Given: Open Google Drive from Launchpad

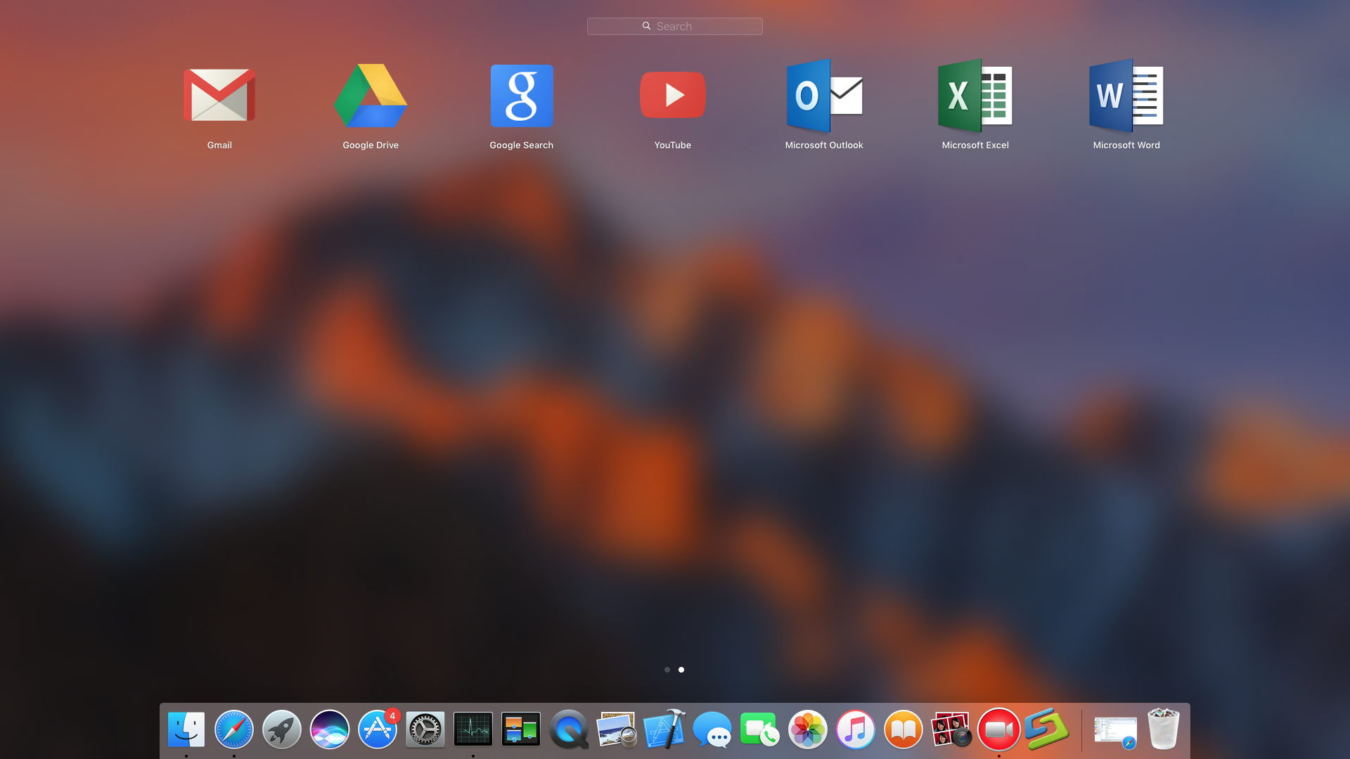Looking at the screenshot, I should tap(371, 96).
